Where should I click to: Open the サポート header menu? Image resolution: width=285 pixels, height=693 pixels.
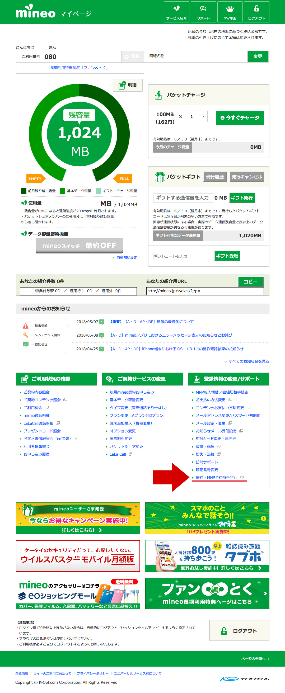coord(203,12)
